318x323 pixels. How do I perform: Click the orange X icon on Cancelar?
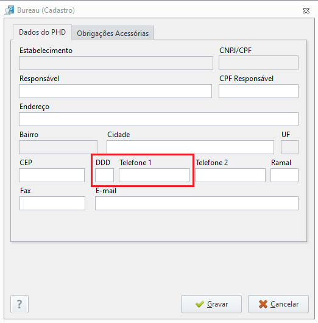pyautogui.click(x=263, y=304)
